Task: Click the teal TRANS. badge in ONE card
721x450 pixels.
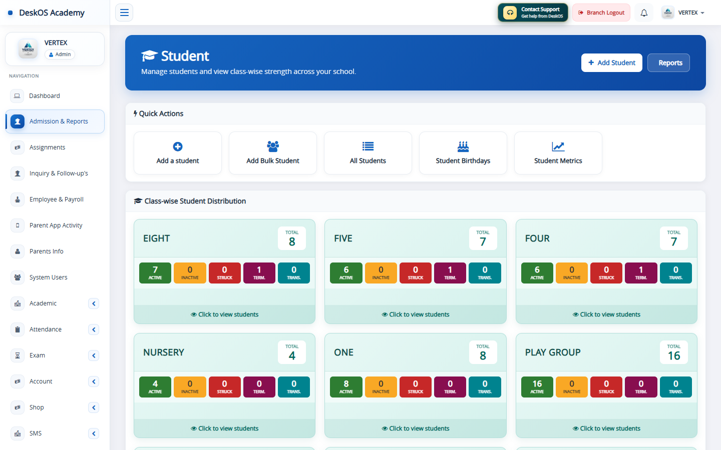Action: (485, 387)
